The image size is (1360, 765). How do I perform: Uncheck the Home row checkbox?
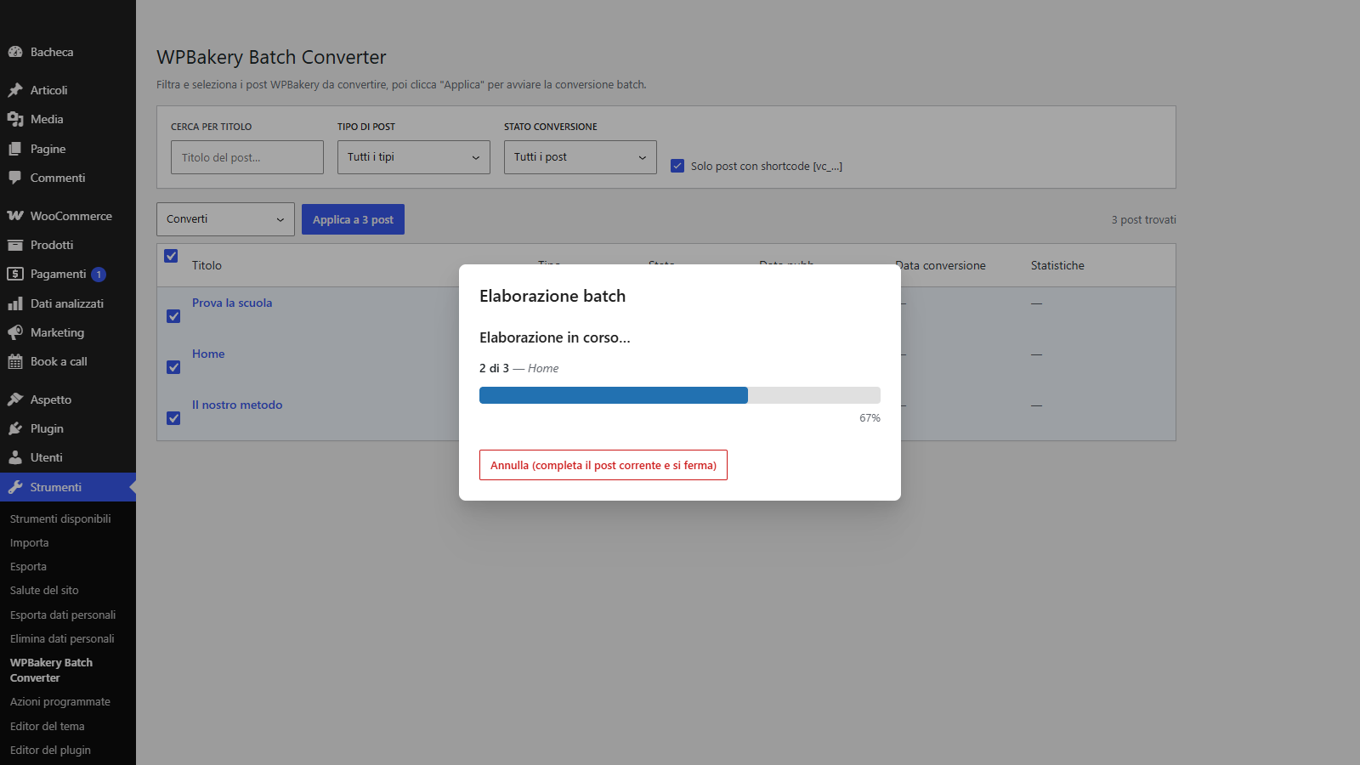click(173, 367)
